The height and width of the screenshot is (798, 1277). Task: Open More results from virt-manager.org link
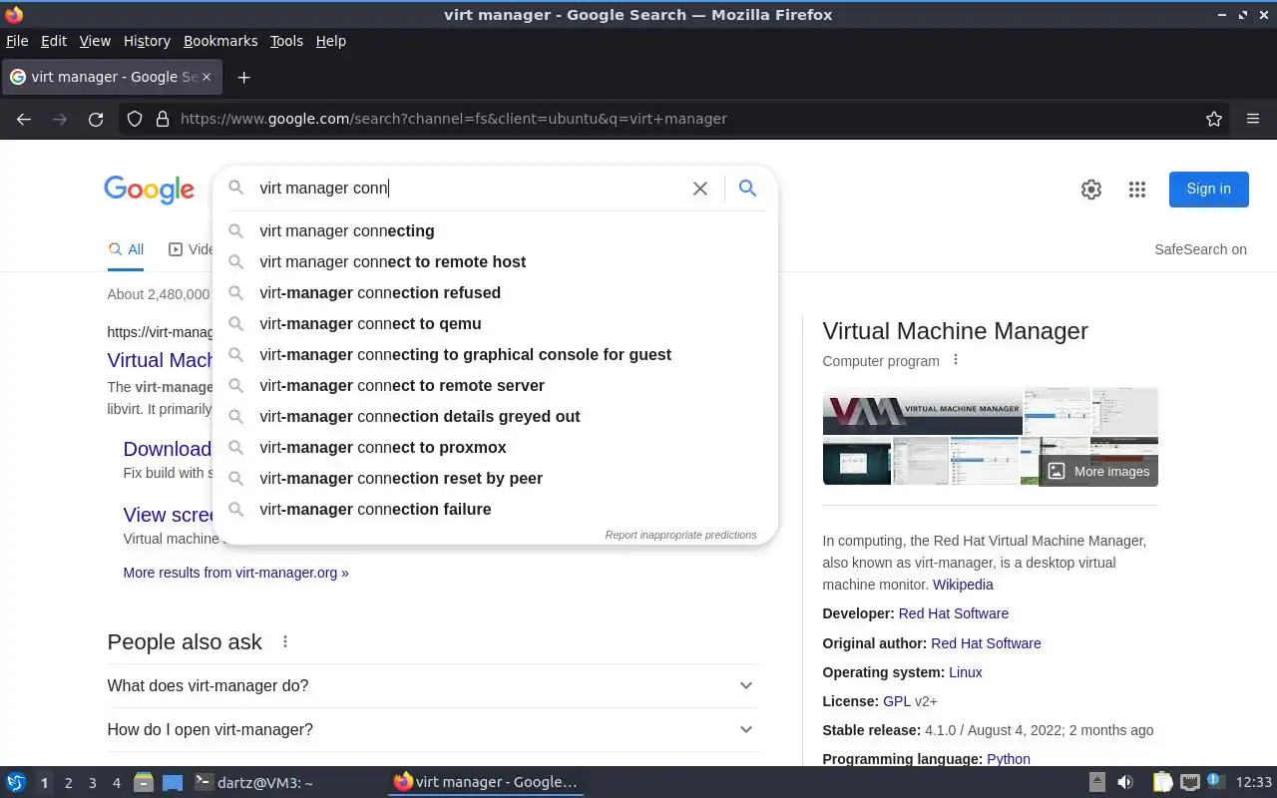click(x=235, y=573)
